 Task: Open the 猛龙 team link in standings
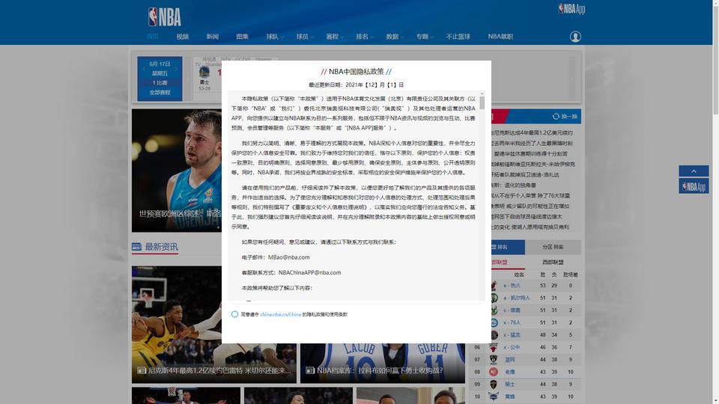(514, 335)
